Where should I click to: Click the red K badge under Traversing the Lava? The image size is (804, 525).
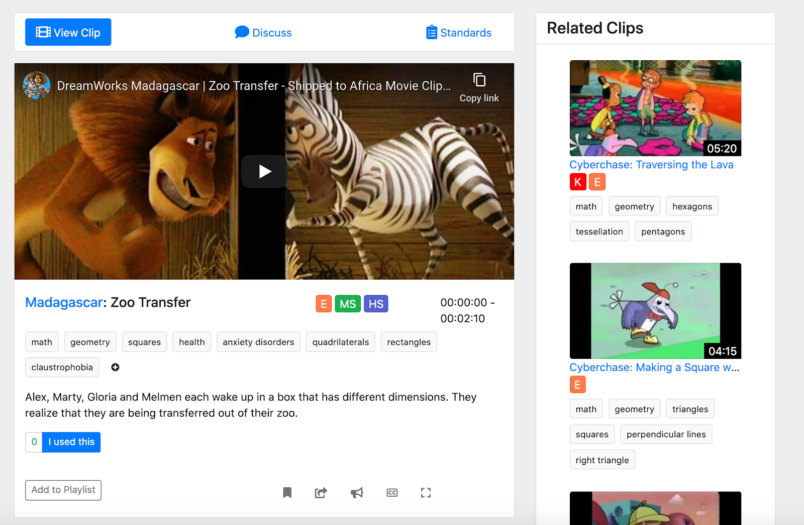coord(578,182)
